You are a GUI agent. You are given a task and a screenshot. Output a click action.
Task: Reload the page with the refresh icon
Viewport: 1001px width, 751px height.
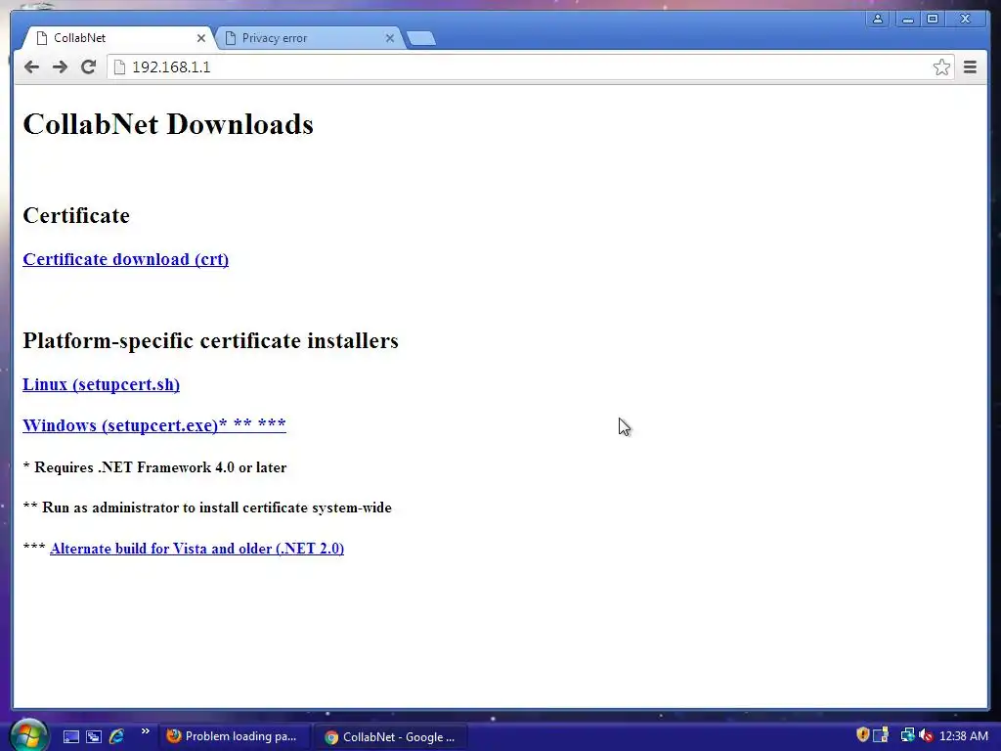tap(88, 67)
